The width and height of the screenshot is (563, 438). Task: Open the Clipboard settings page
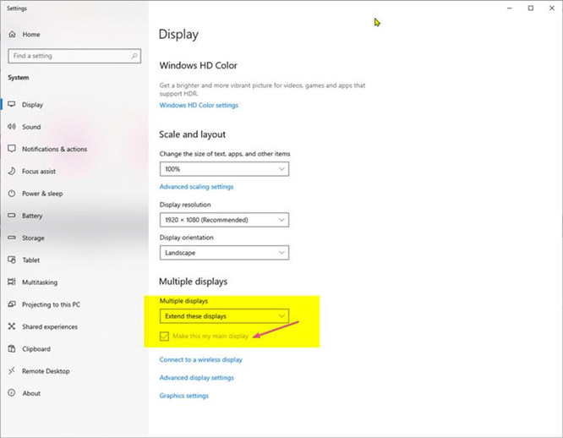pos(36,349)
